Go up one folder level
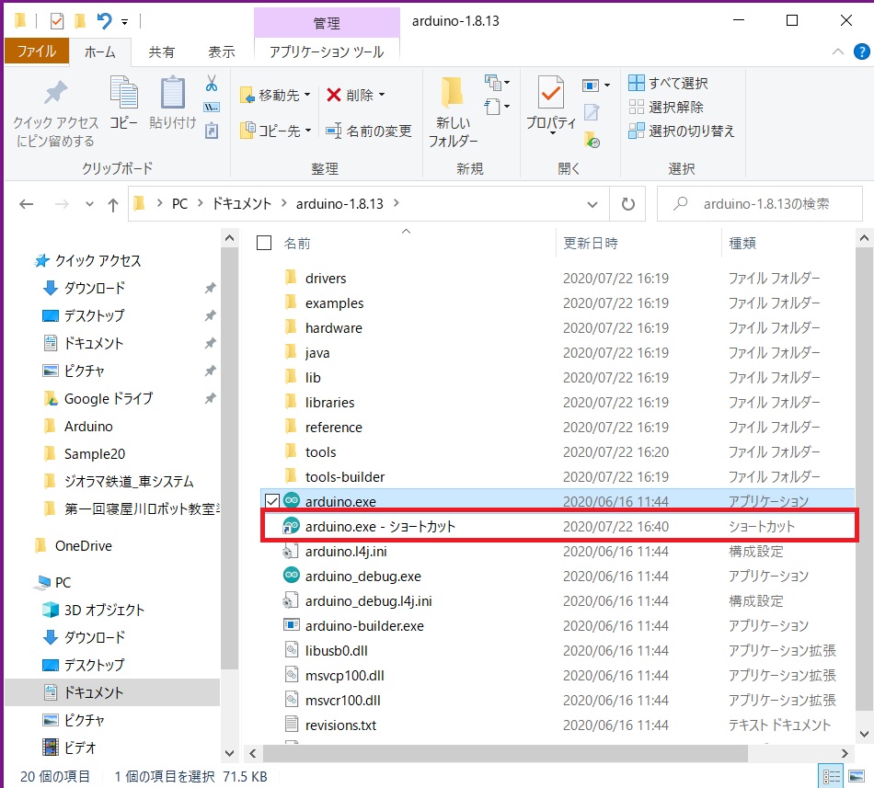This screenshot has width=874, height=788. click(x=113, y=204)
